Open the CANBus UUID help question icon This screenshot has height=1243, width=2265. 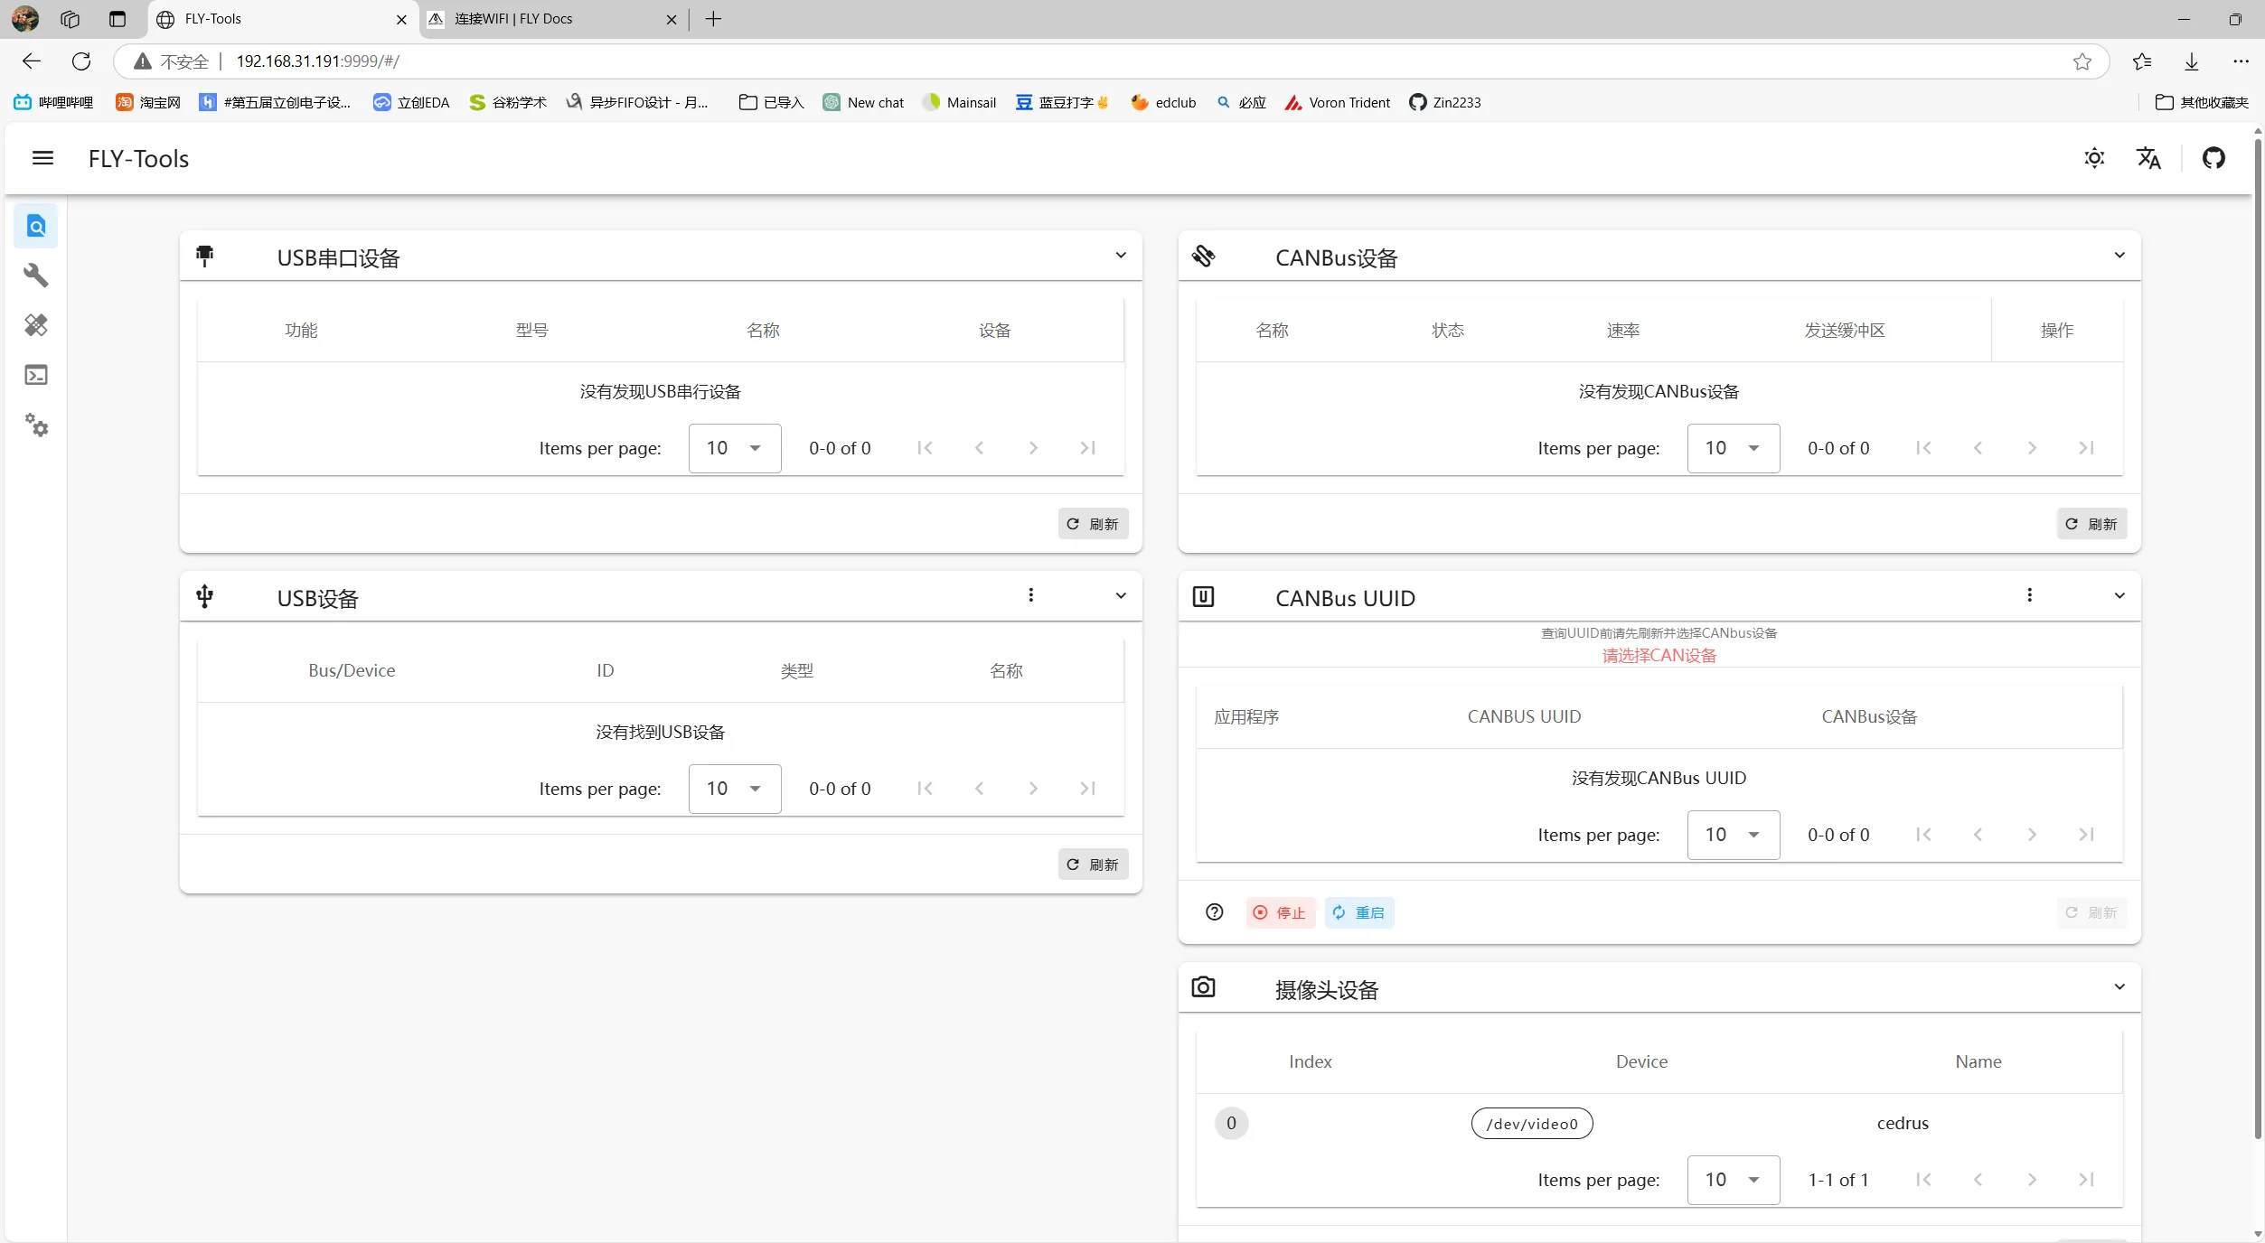1214,912
